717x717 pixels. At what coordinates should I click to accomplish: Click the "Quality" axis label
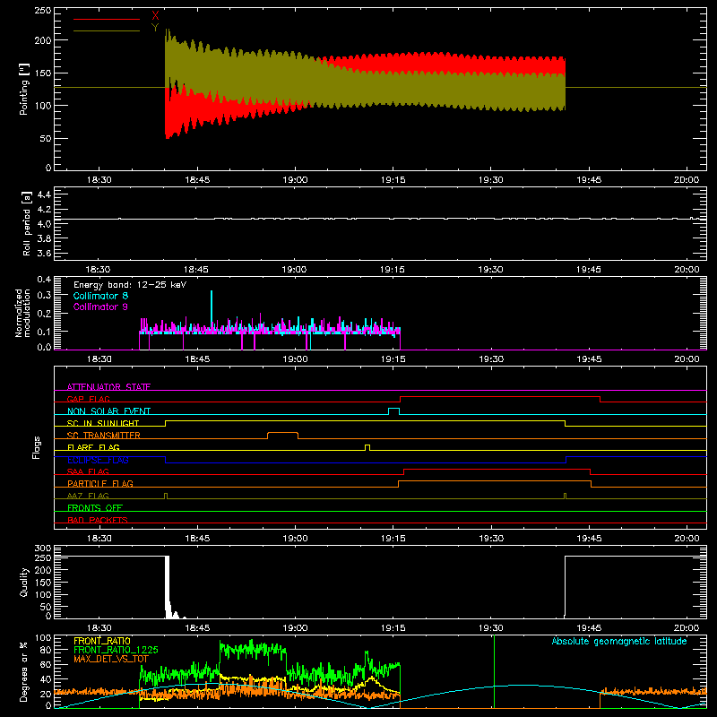click(x=24, y=582)
